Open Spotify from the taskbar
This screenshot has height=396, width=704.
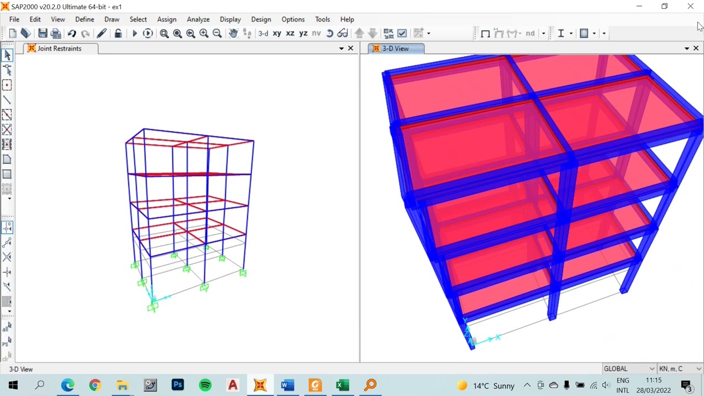pyautogui.click(x=205, y=385)
